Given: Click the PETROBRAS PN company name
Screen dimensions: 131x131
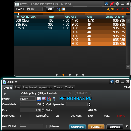Looking at the screenshot, I should 75,99.
